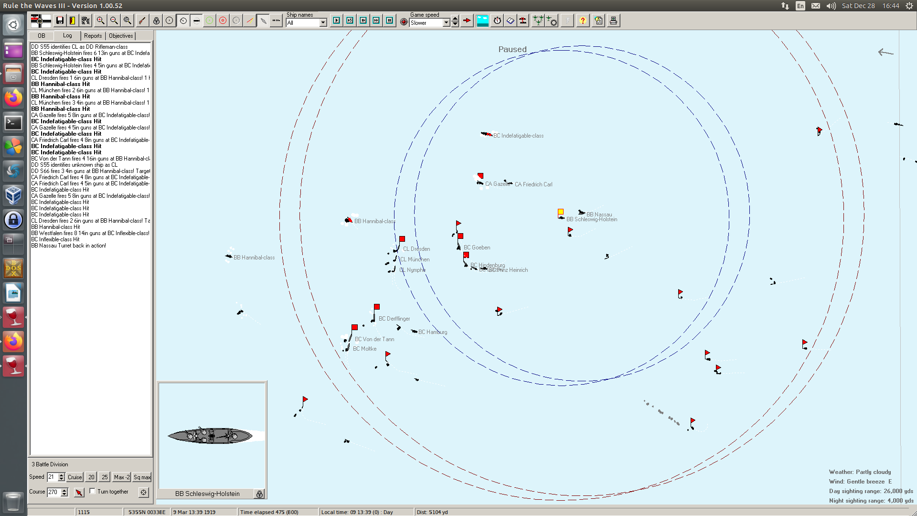Image resolution: width=917 pixels, height=516 pixels.
Task: Toggle the weather sky view button
Action: pyautogui.click(x=482, y=21)
